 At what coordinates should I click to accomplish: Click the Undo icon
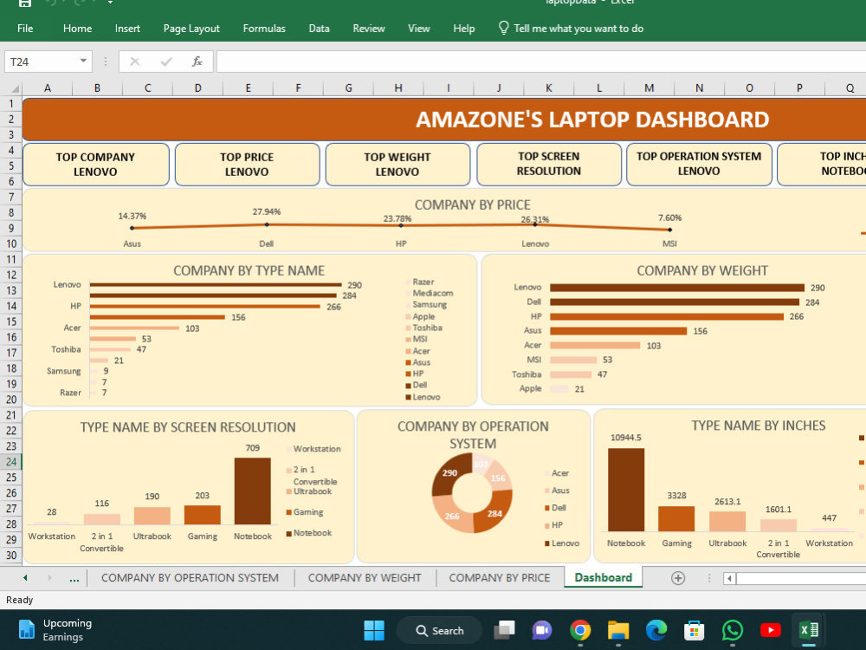click(x=50, y=3)
